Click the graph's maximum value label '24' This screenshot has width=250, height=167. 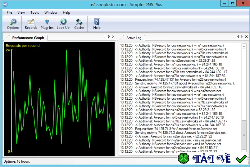click(8, 50)
